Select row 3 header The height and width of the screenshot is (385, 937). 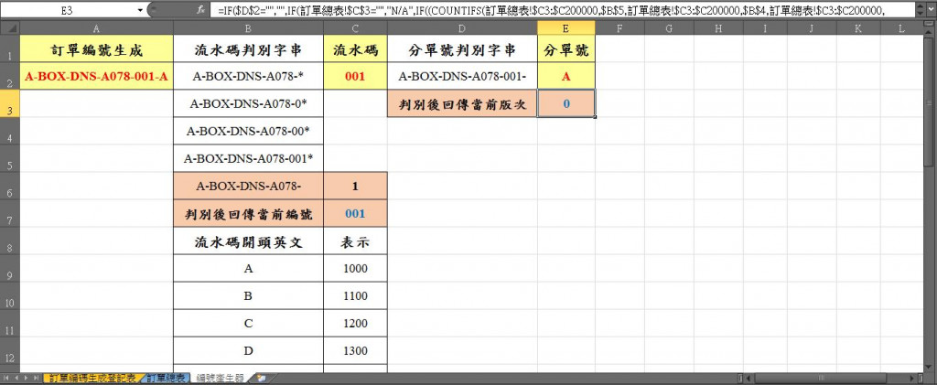tap(11, 103)
